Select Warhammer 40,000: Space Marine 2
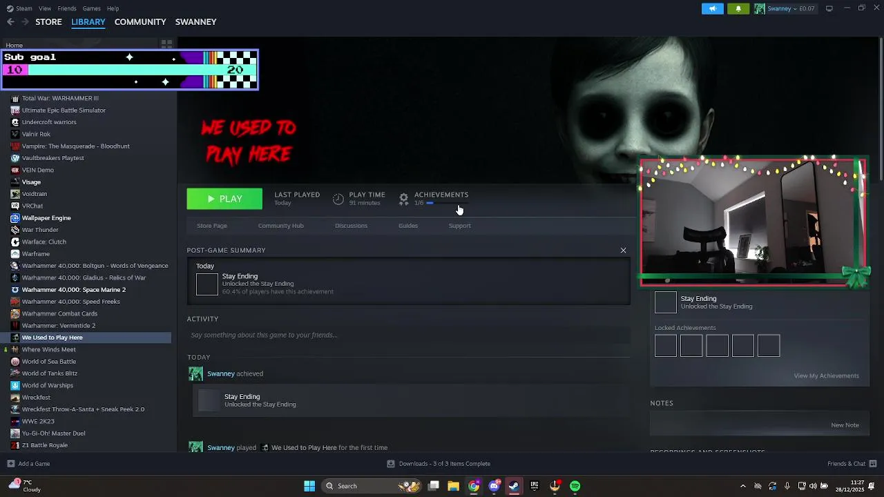This screenshot has height=497, width=884. [74, 290]
